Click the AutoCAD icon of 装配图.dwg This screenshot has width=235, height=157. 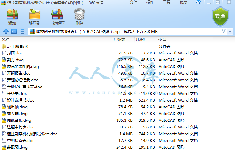pos(4,147)
